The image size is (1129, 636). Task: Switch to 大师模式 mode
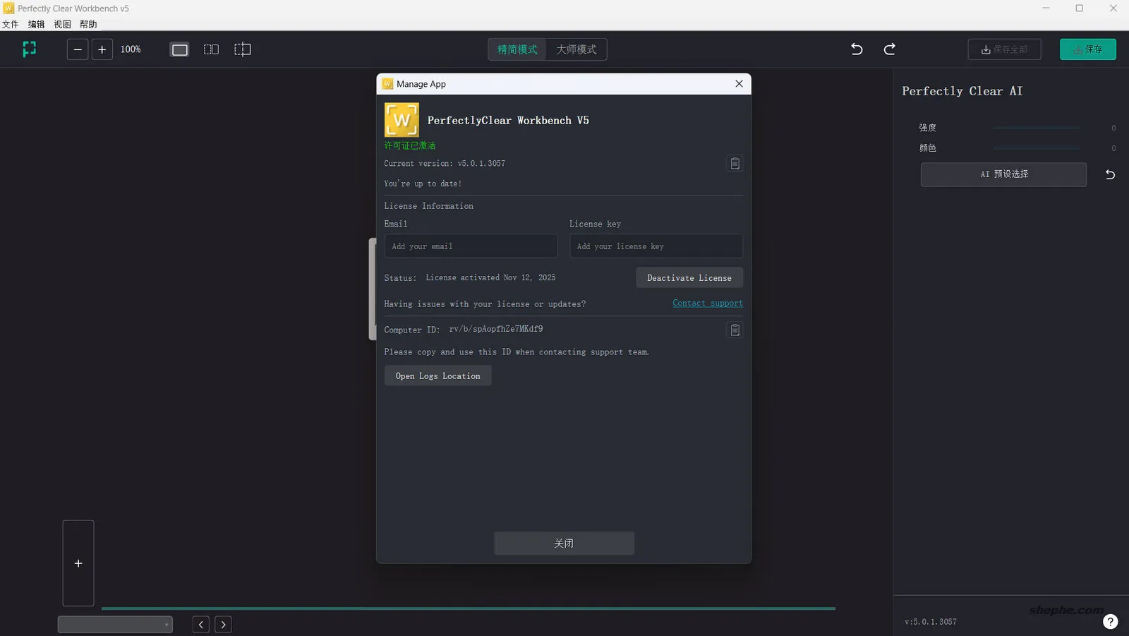click(x=577, y=49)
